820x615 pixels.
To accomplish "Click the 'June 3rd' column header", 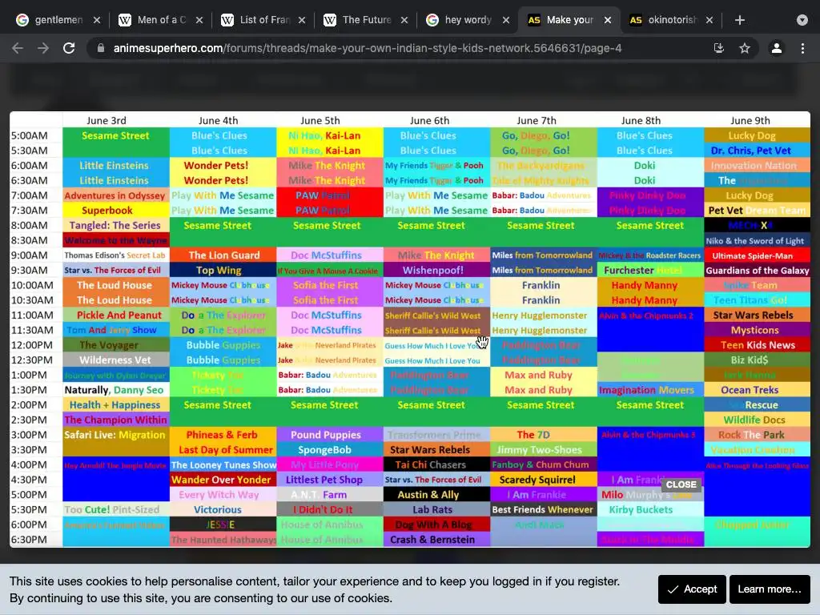I will click(x=107, y=120).
